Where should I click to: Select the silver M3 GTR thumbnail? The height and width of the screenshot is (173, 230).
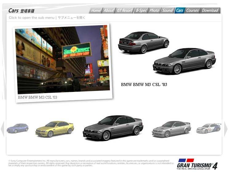coord(171,129)
